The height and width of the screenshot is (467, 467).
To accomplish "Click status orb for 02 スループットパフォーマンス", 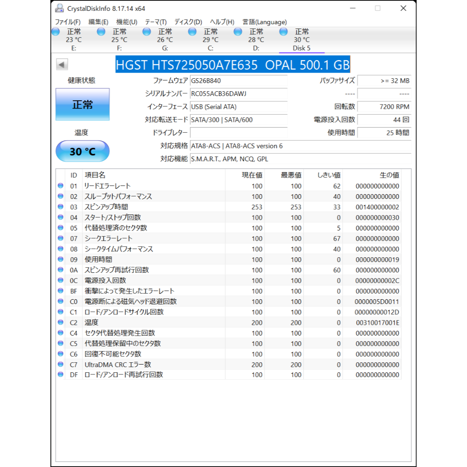I will click(61, 196).
